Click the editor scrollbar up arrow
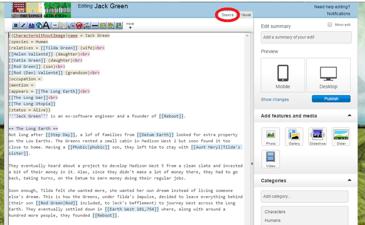Viewport: 365px width, 225px height. pyautogui.click(x=247, y=35)
